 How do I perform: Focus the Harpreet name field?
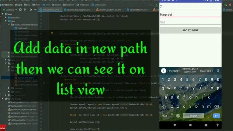(190, 15)
